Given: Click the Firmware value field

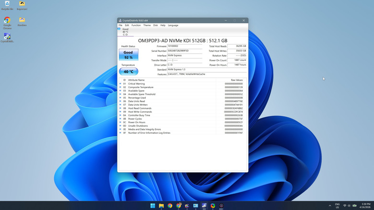Looking at the screenshot, I should (185, 46).
